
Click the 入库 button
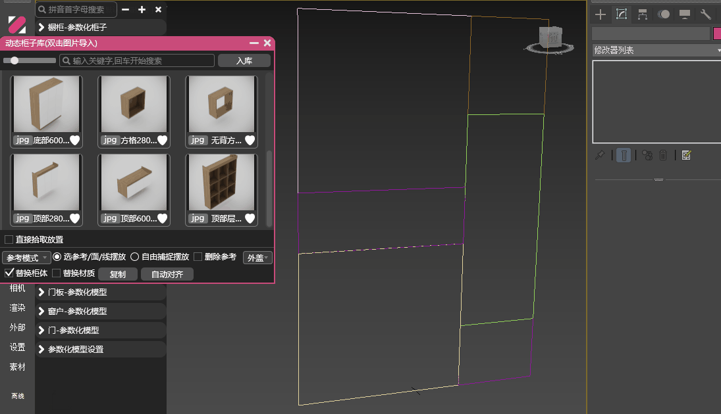pyautogui.click(x=244, y=60)
